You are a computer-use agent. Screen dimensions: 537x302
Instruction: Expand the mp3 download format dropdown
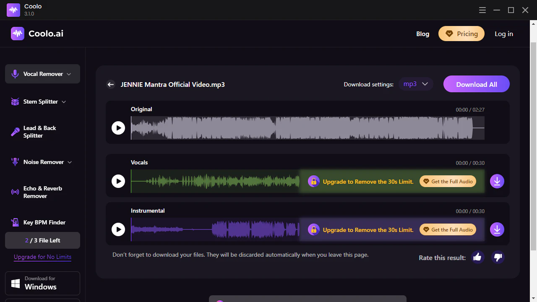coord(416,84)
